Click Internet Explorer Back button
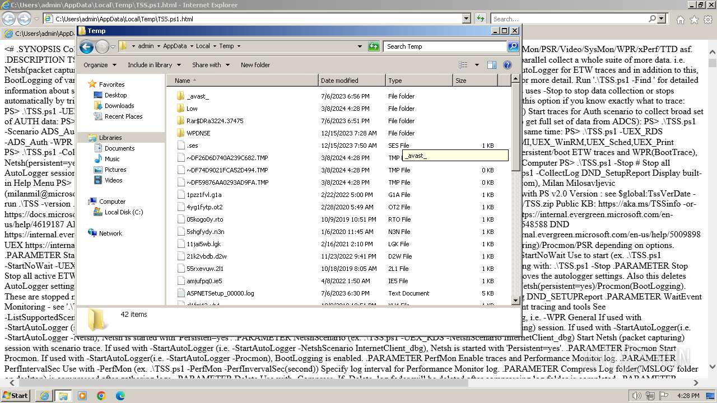 tap(8, 19)
